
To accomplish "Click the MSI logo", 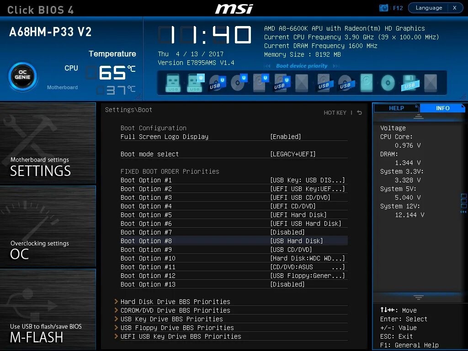I will 234,8.
